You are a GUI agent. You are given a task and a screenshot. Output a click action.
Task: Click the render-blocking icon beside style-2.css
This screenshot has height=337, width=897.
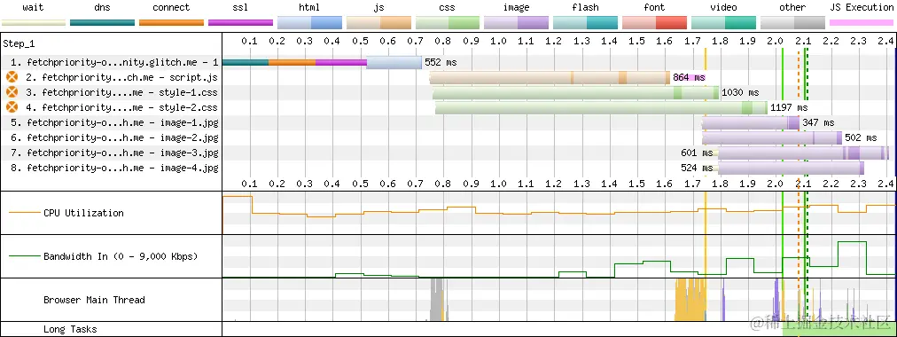pyautogui.click(x=12, y=107)
